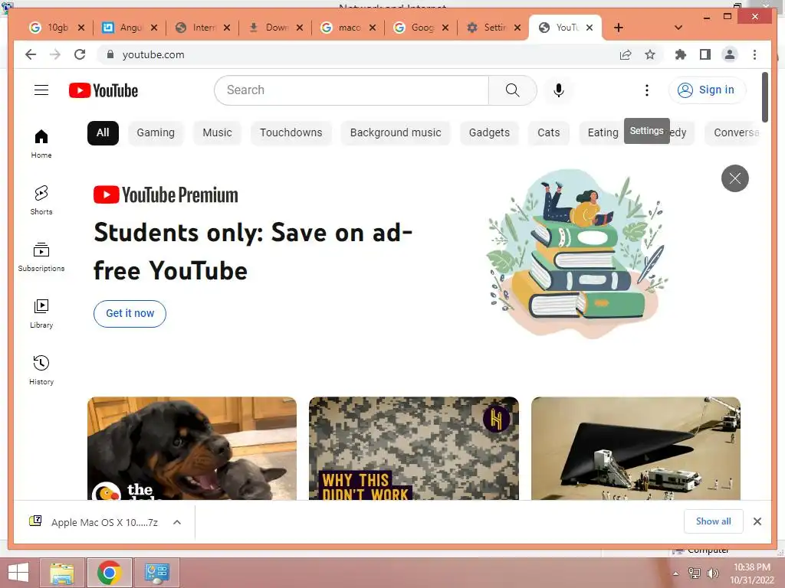This screenshot has width=785, height=588.
Task: Open the camouflage video thumbnail
Action: (413, 448)
